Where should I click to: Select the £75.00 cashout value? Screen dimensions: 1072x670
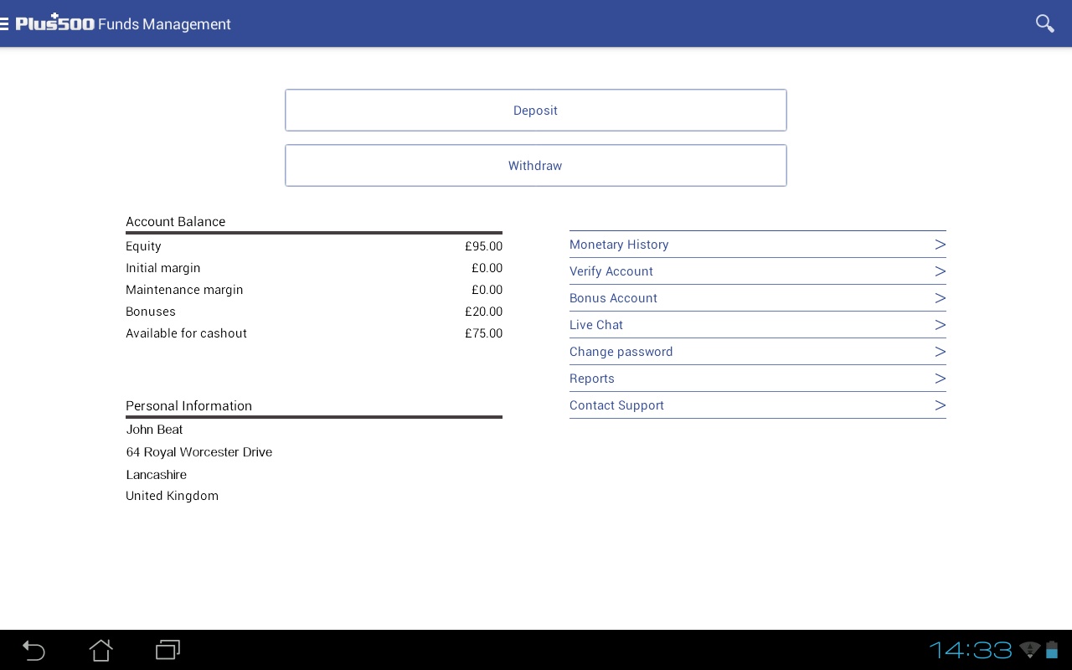[484, 333]
